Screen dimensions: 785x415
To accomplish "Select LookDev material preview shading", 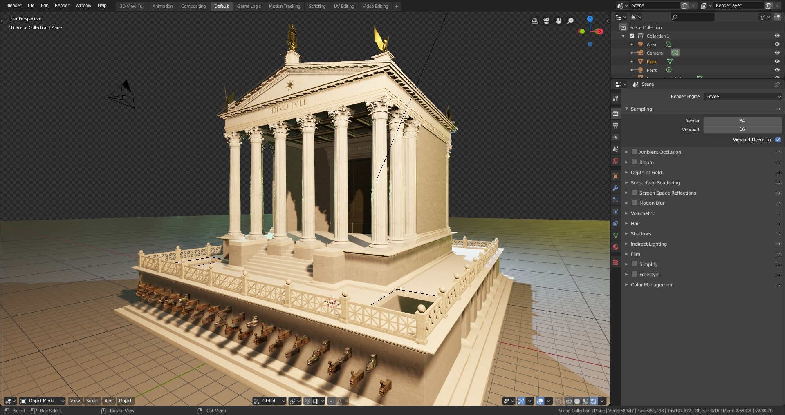I will [585, 401].
